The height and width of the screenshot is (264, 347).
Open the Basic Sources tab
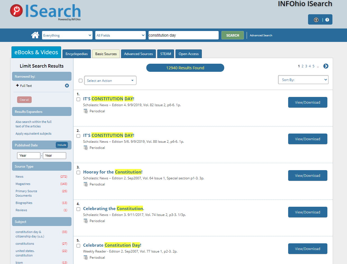(x=106, y=54)
